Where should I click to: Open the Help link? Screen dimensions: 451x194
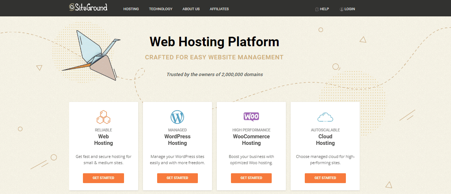[x=324, y=9]
